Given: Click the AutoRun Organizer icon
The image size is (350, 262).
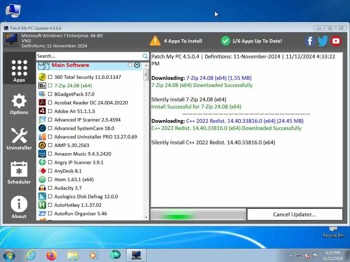Looking at the screenshot, I should click(x=42, y=214).
